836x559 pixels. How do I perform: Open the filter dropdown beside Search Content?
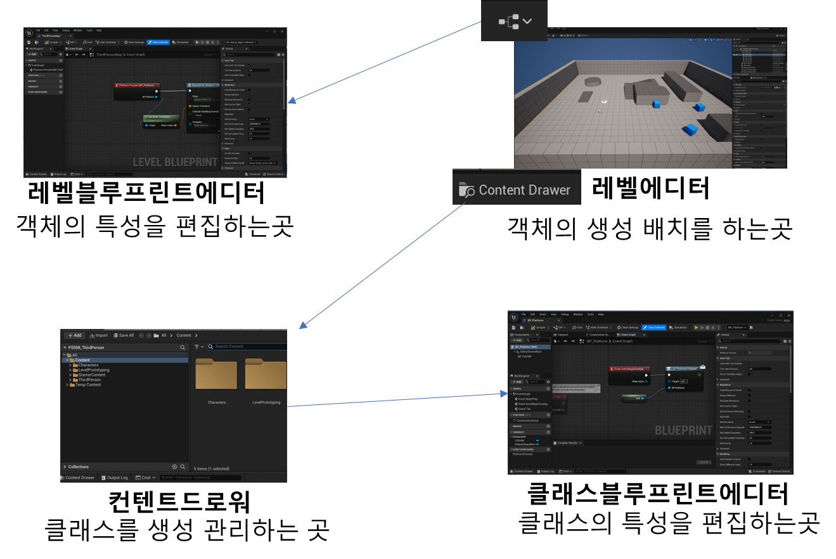198,347
